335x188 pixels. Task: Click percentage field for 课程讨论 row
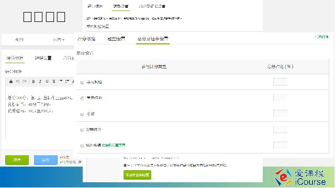(x=280, y=130)
